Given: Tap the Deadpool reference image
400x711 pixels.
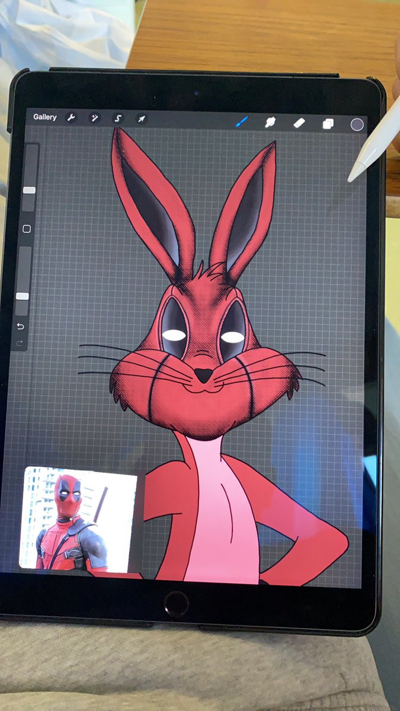Looking at the screenshot, I should (x=79, y=520).
